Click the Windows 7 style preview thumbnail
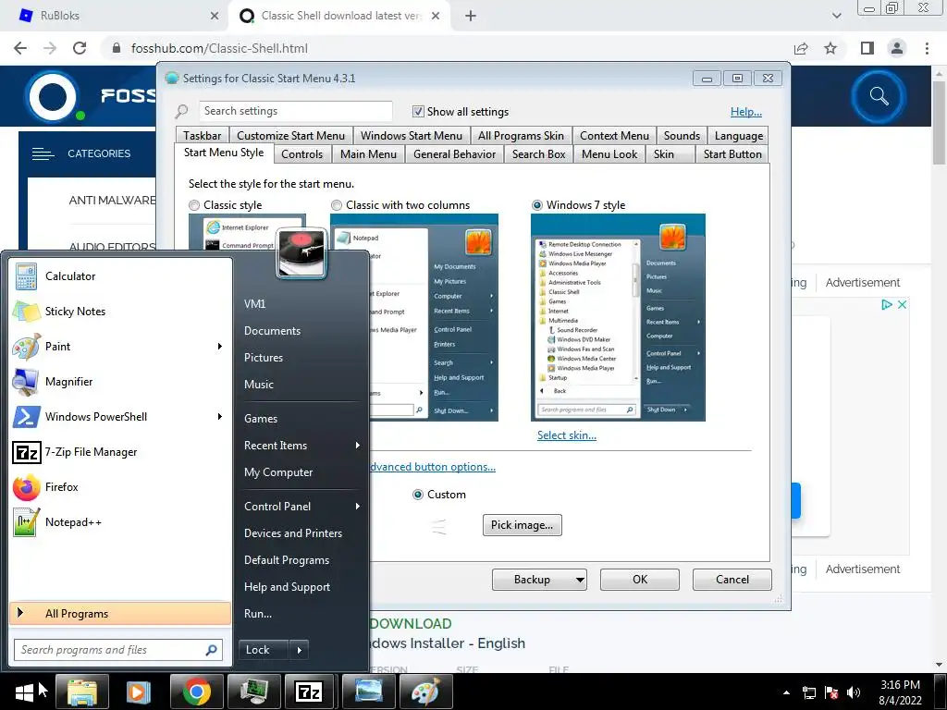This screenshot has height=710, width=947. 618,318
